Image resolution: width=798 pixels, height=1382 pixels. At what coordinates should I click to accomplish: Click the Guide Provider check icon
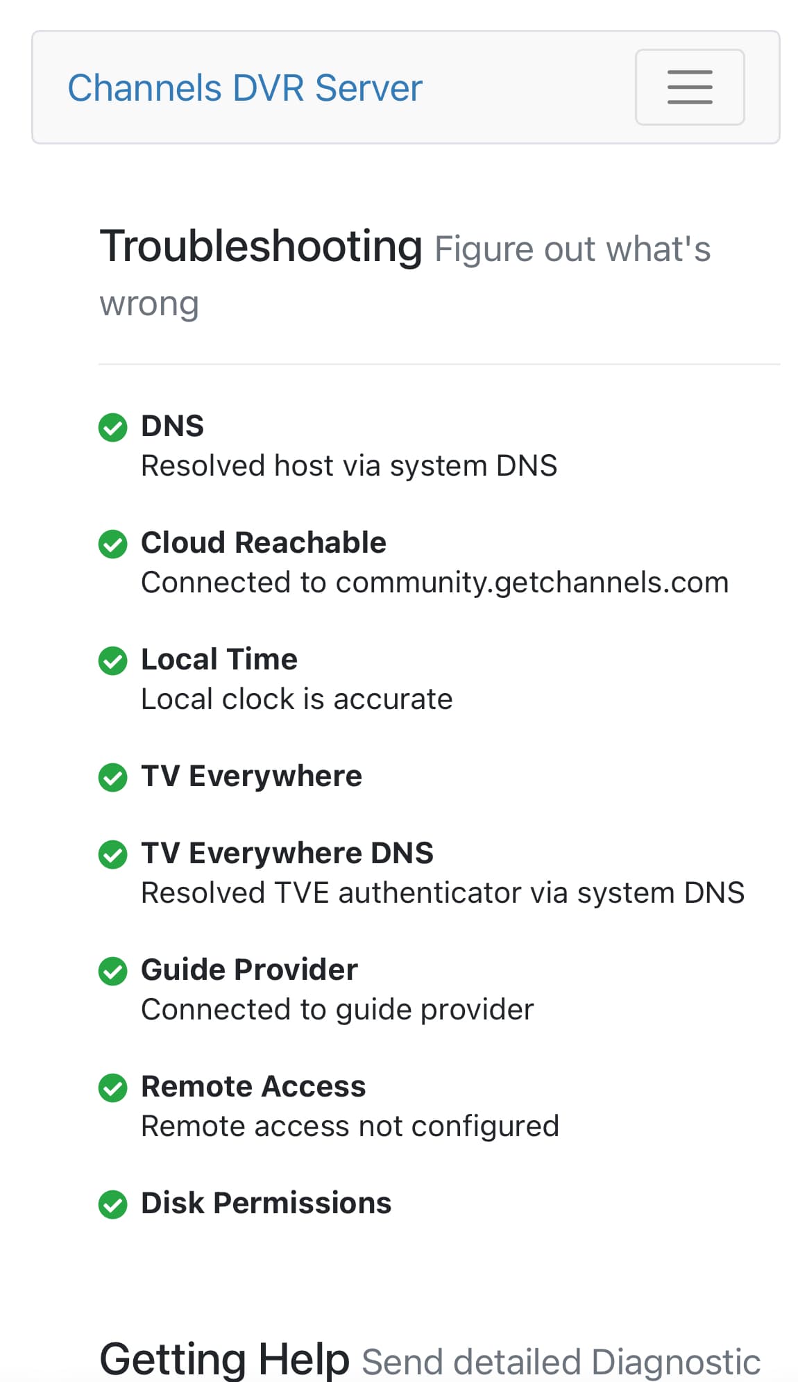pos(113,971)
